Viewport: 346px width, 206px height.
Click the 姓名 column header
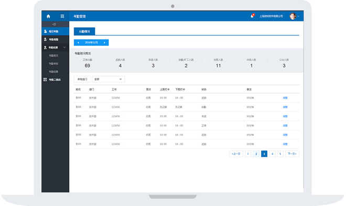78,89
